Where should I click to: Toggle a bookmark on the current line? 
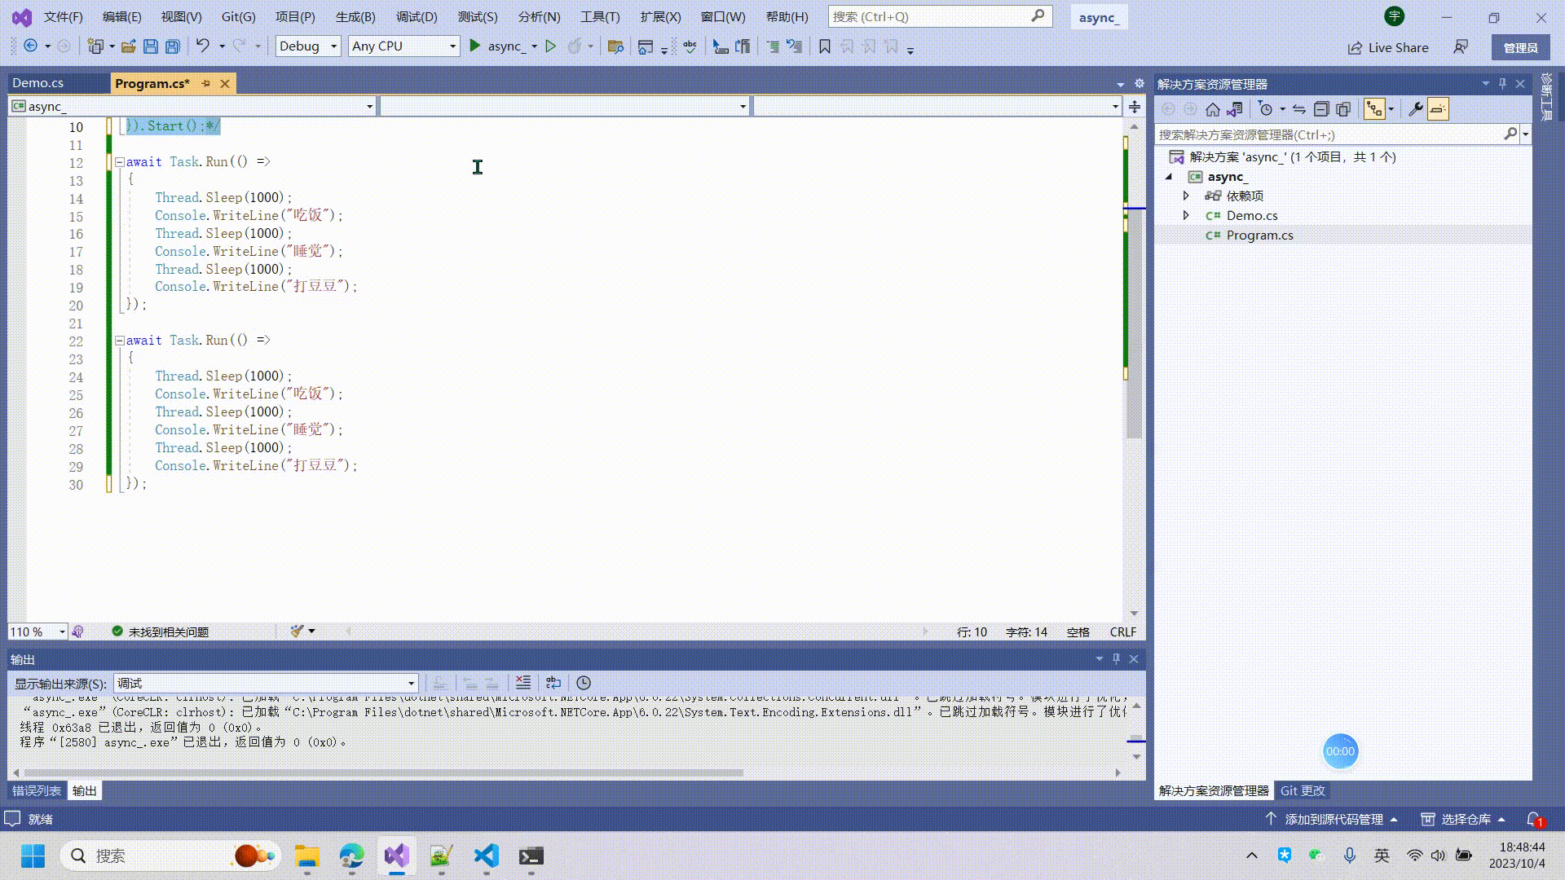[x=825, y=46]
